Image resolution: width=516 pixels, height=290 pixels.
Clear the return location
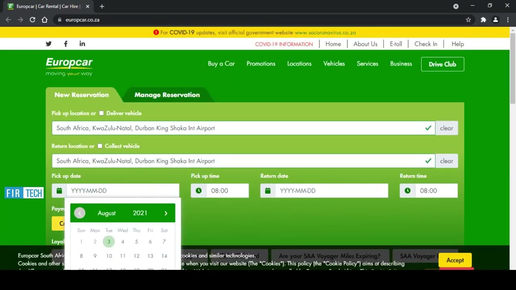[x=446, y=161]
